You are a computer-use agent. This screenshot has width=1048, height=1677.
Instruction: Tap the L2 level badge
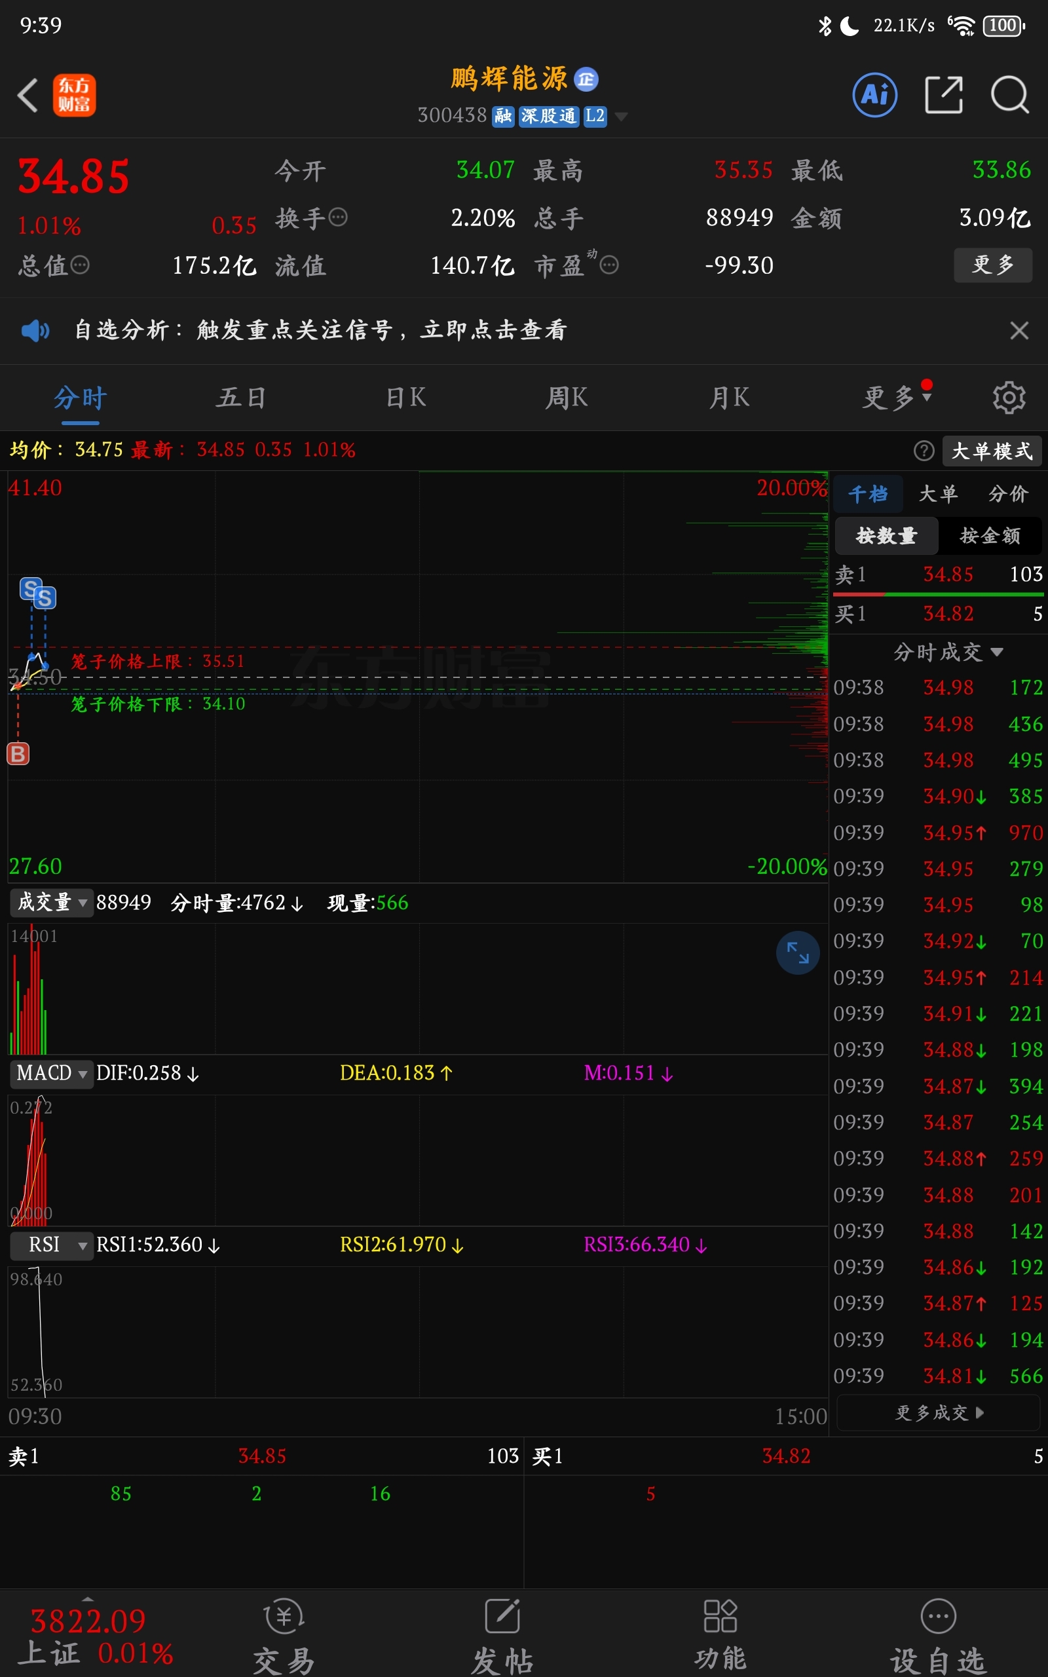click(x=595, y=116)
